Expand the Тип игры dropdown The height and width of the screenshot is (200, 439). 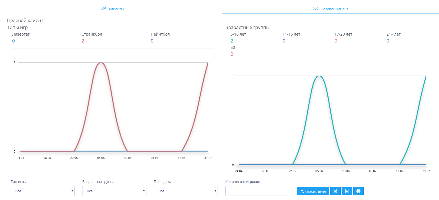[43, 191]
